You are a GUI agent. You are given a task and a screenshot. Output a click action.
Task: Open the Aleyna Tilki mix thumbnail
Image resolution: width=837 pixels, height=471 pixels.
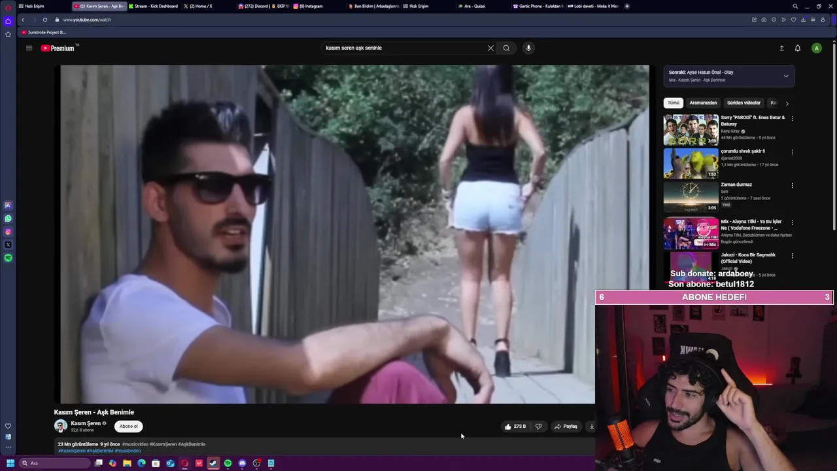(691, 234)
